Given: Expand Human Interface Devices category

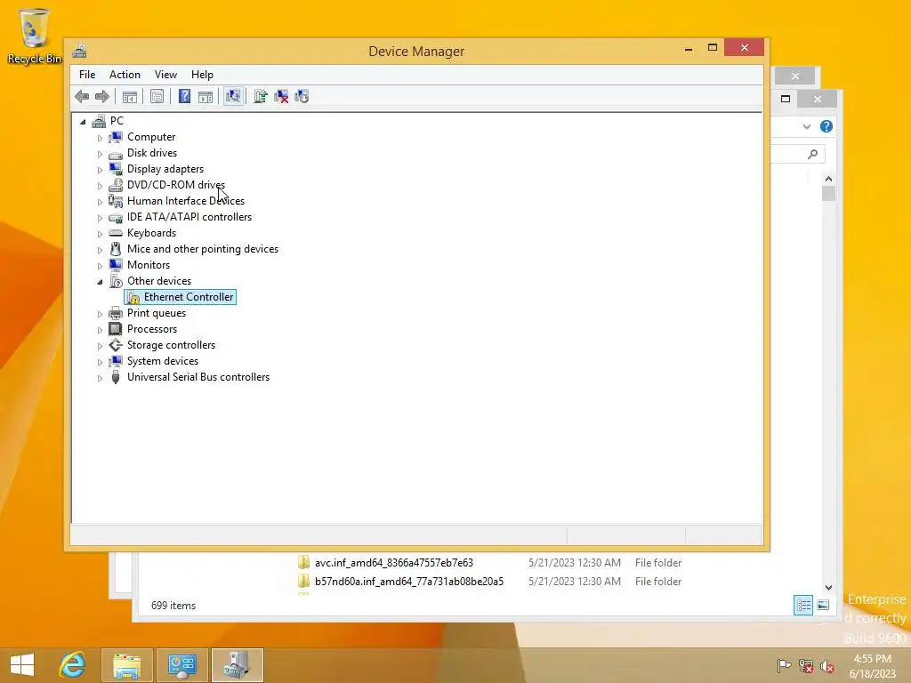Looking at the screenshot, I should (x=100, y=202).
